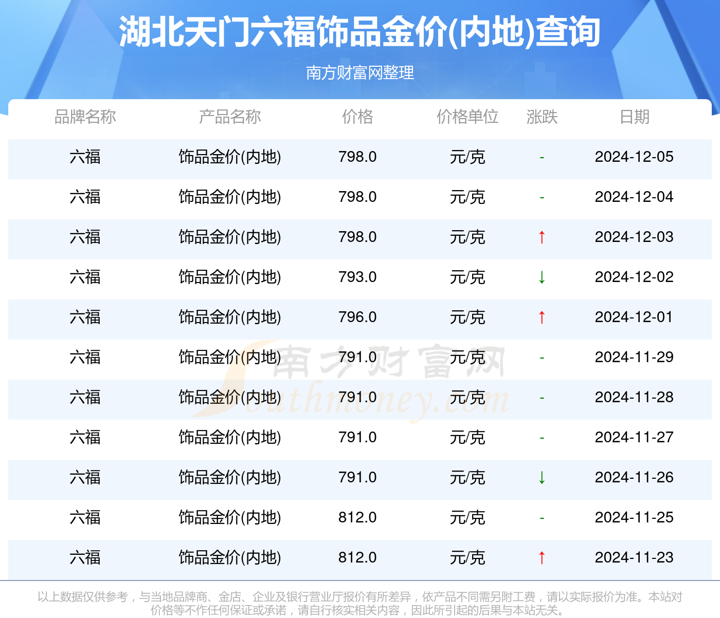This screenshot has height=618, width=720.
Task: Click the 品牌名称 column header
Action: [x=85, y=117]
